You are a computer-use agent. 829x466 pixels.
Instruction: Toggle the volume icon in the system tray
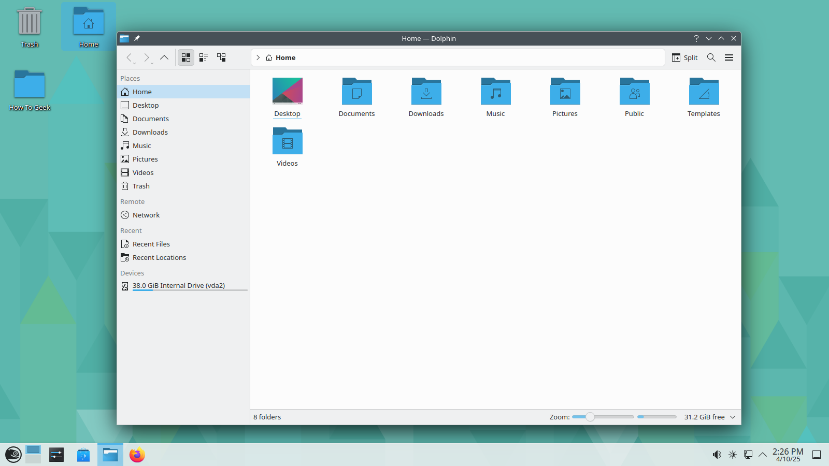click(x=717, y=455)
